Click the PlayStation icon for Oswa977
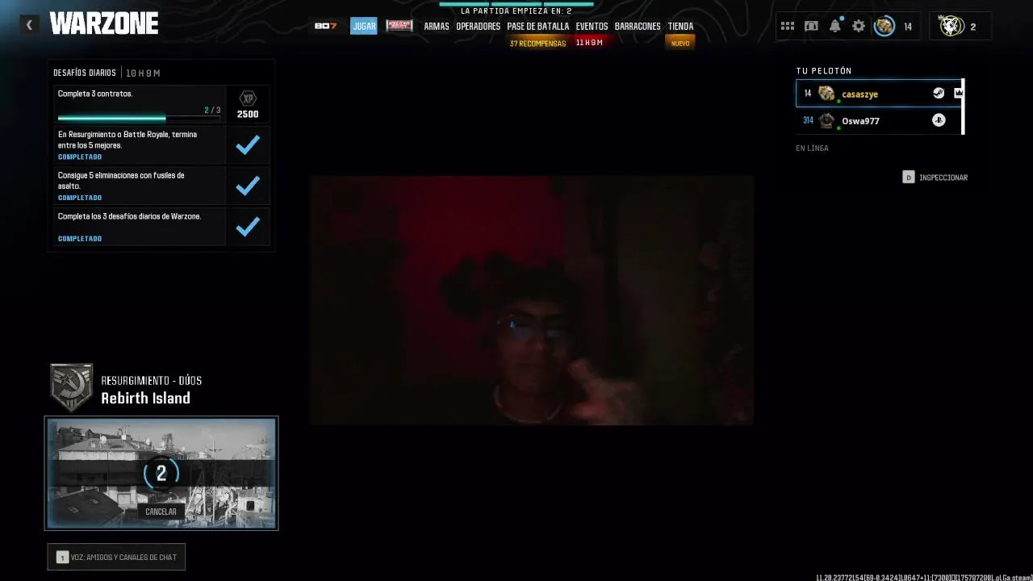 pyautogui.click(x=939, y=119)
